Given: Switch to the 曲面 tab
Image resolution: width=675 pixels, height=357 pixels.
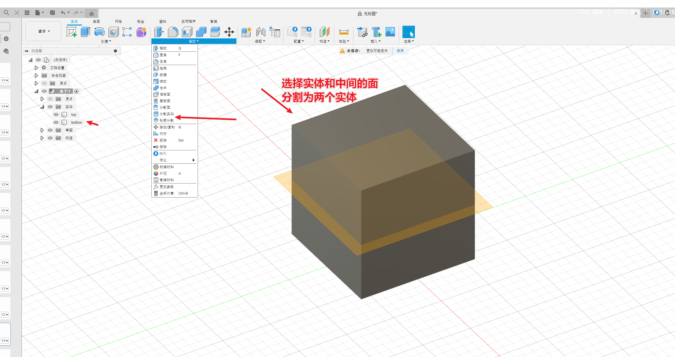Looking at the screenshot, I should click(x=96, y=21).
